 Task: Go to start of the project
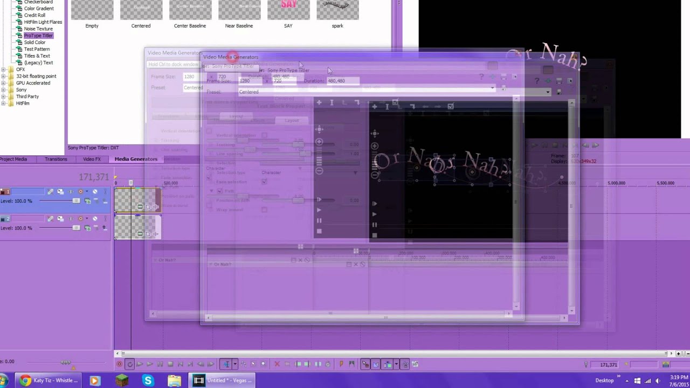click(x=181, y=364)
